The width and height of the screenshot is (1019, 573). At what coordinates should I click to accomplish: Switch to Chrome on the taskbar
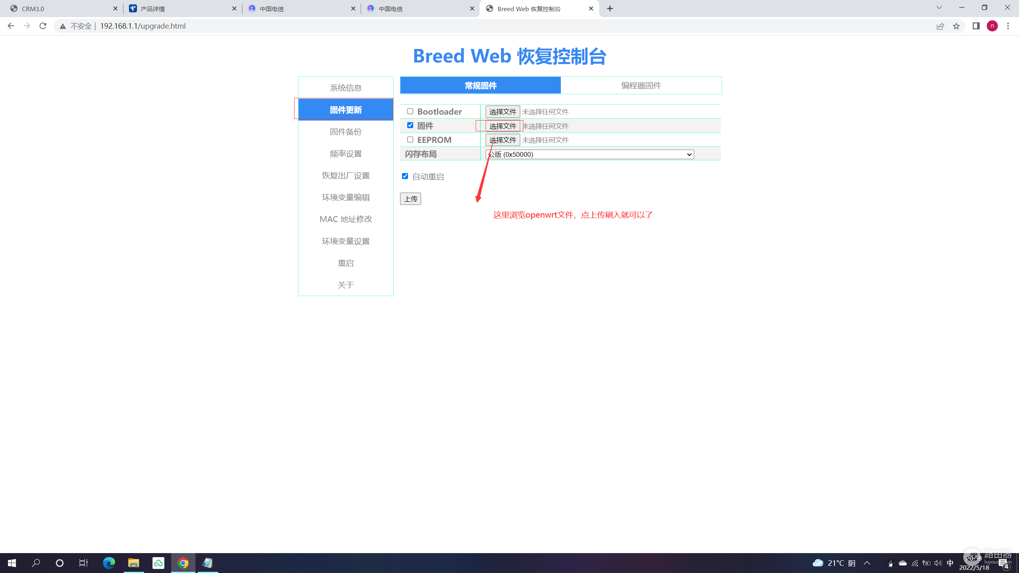coord(183,563)
